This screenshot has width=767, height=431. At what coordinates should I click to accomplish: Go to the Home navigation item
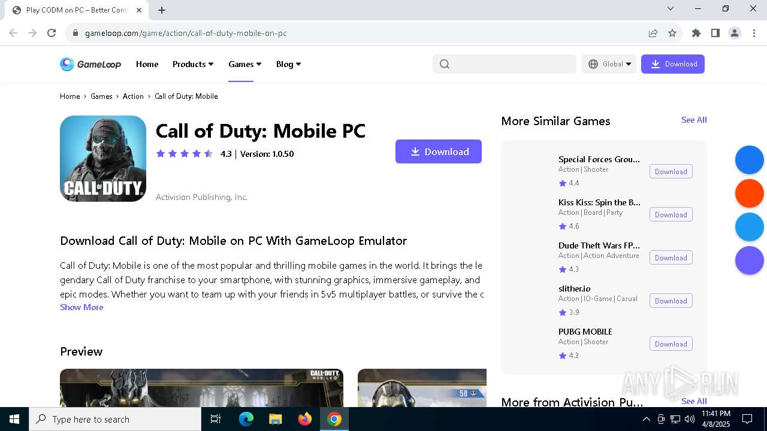click(x=147, y=64)
